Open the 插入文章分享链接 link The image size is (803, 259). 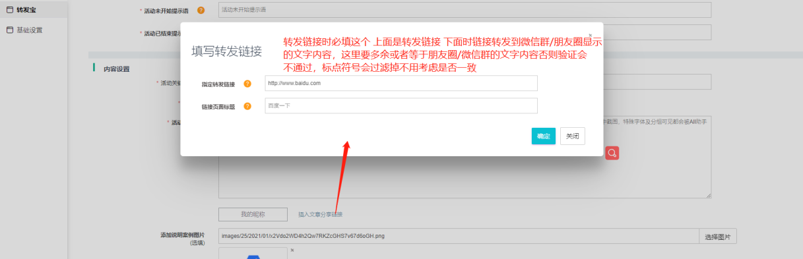[x=320, y=214]
